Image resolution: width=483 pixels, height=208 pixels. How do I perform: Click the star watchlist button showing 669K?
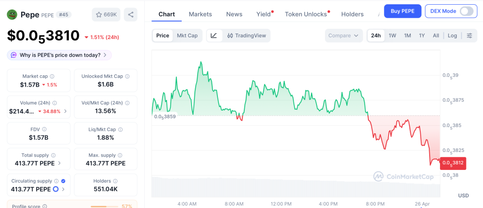coord(106,15)
